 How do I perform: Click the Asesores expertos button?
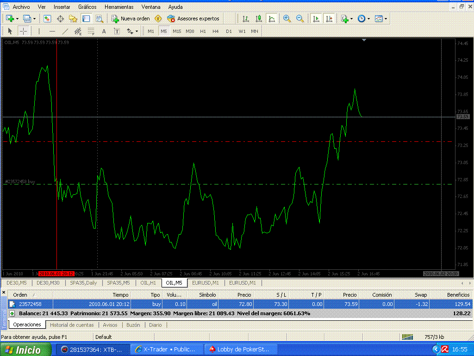click(x=193, y=19)
